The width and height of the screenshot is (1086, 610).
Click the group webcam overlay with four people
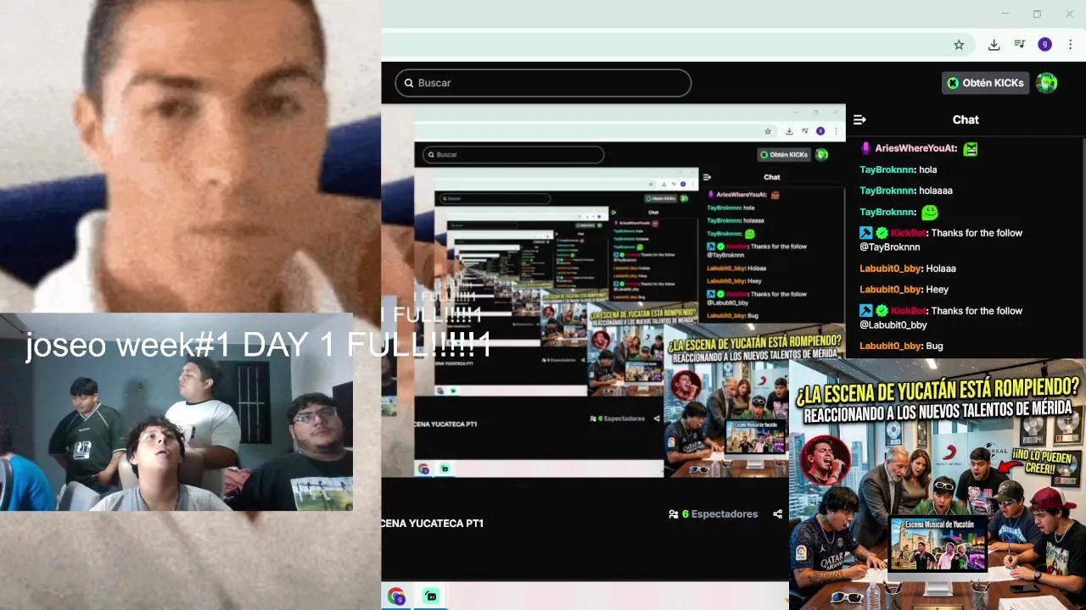pyautogui.click(x=176, y=412)
